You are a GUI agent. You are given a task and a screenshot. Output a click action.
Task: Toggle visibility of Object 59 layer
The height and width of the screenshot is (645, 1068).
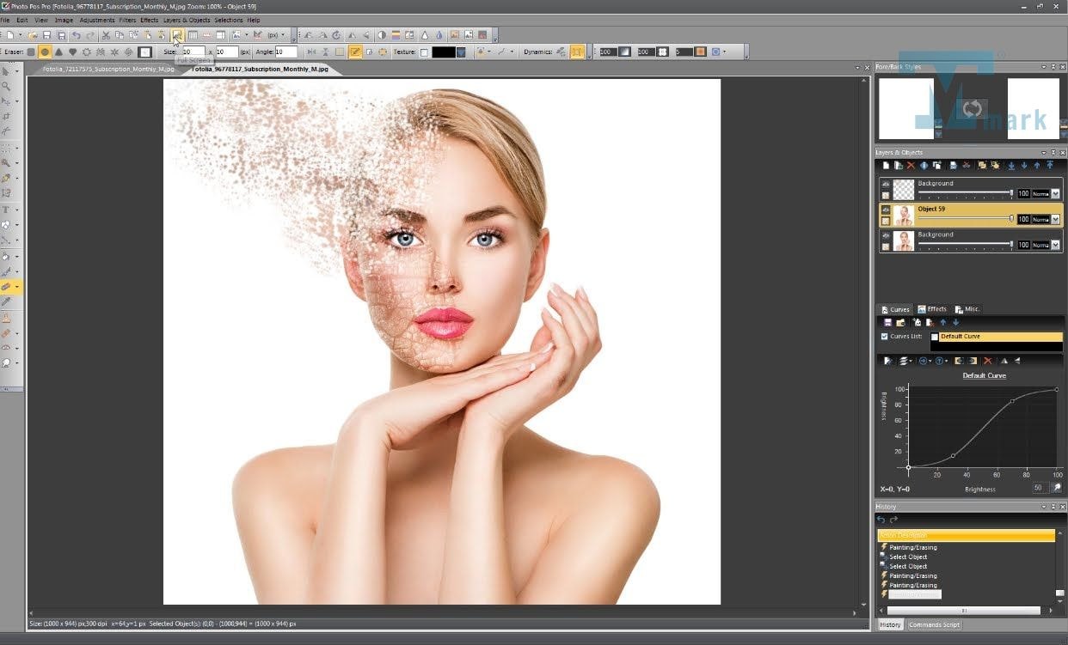coord(886,209)
